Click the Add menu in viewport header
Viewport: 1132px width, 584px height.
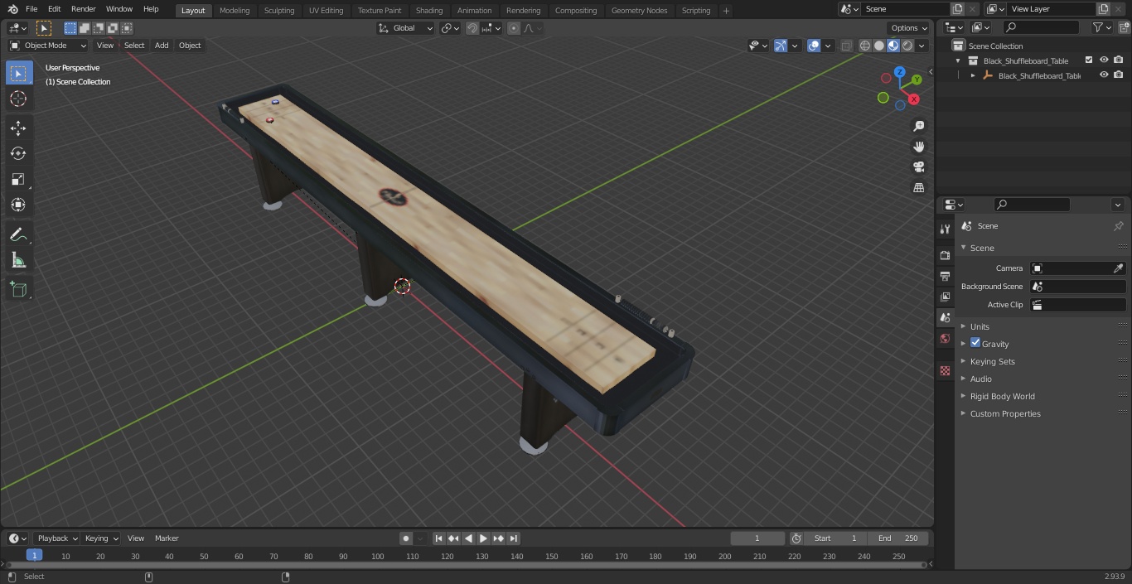(x=162, y=46)
